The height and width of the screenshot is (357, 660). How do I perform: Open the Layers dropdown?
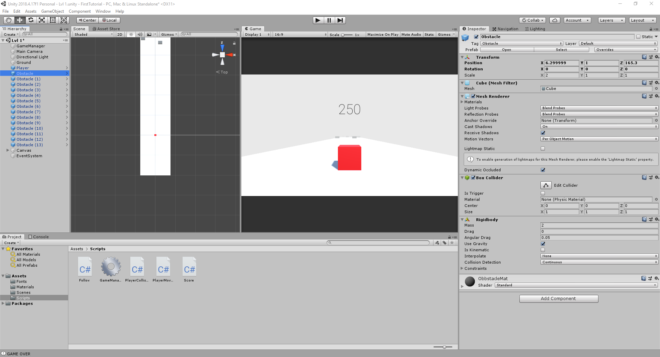coord(612,20)
